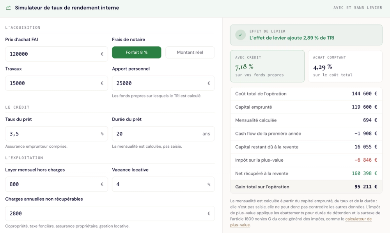Click the green checkmark leverage icon
Screen dimensions: 390x233
click(x=241, y=35)
